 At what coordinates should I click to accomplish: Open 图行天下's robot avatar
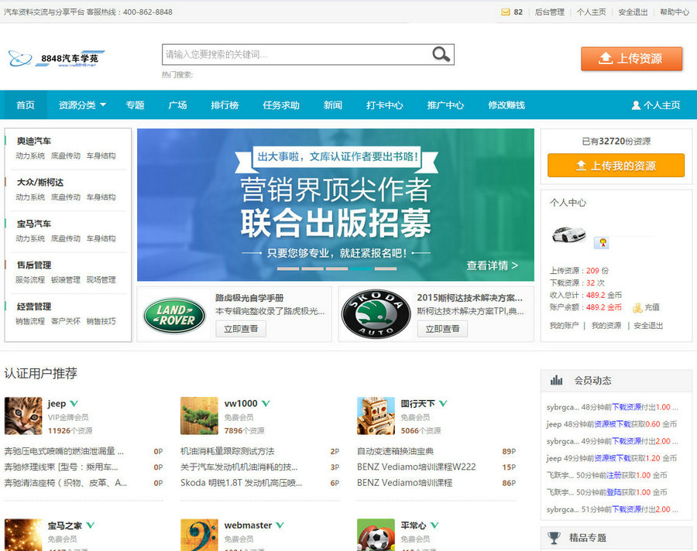click(x=376, y=416)
